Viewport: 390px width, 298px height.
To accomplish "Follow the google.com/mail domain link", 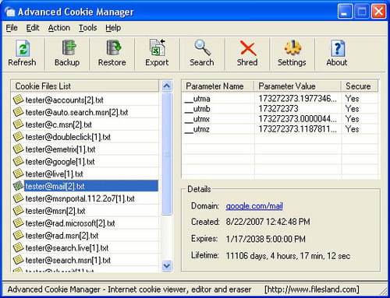I will [x=254, y=206].
